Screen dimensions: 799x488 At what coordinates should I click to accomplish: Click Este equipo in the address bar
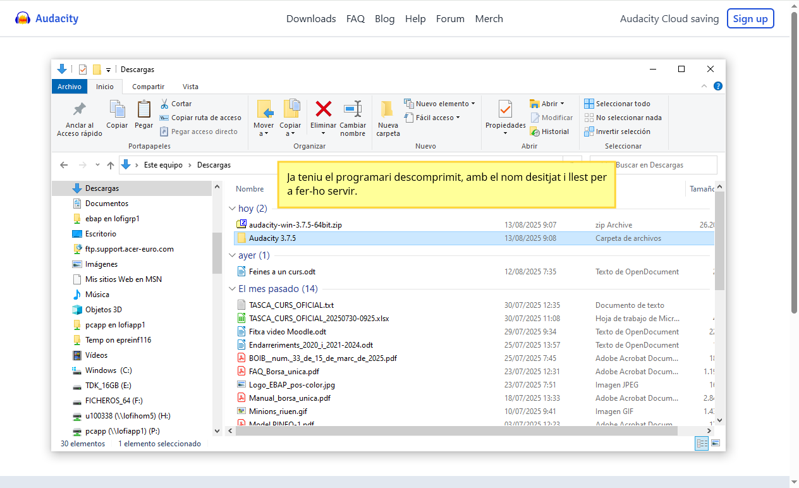pyautogui.click(x=163, y=165)
